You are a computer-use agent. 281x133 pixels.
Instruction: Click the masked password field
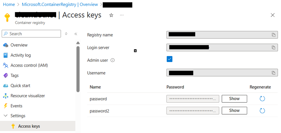(x=193, y=99)
